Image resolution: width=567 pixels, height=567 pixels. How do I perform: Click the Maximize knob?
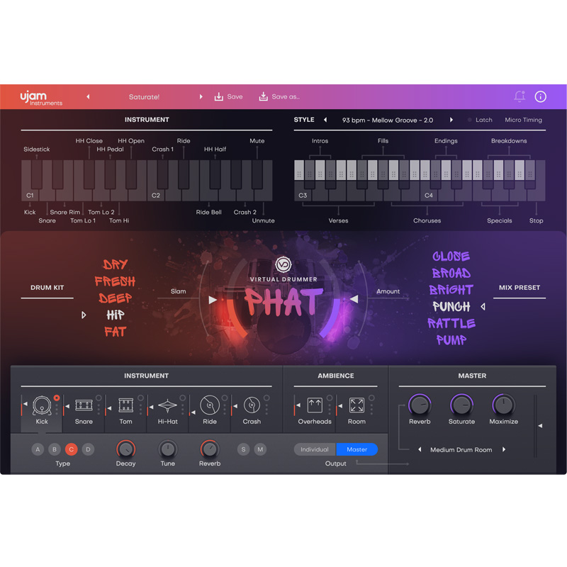click(x=504, y=405)
